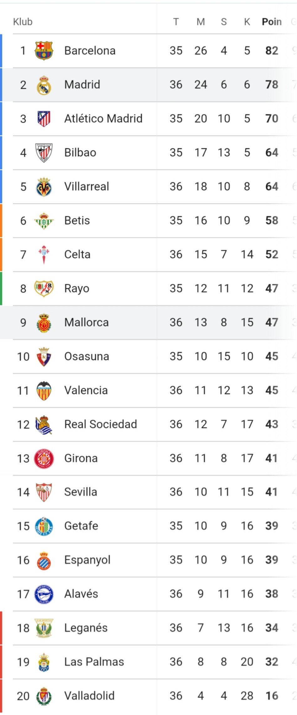Select the Osasuna team name

pyautogui.click(x=87, y=357)
